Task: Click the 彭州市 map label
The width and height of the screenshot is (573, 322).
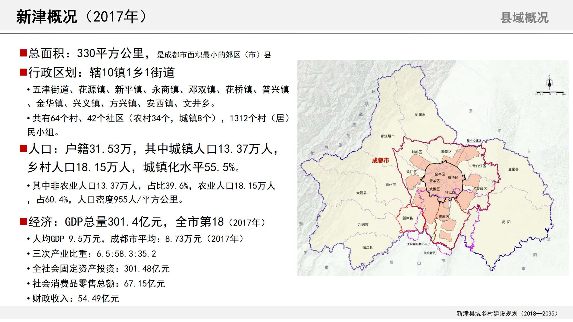Action: 420,115
